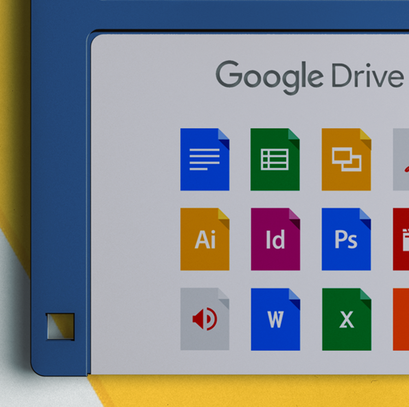Click the Google Drive title text
The height and width of the screenshot is (407, 409).
310,76
